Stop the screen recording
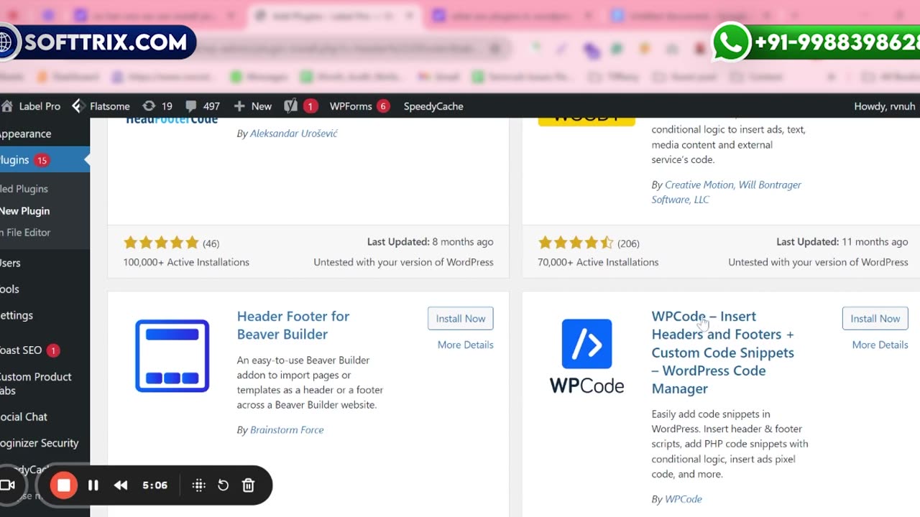Screen dimensions: 920x517 (x=64, y=485)
